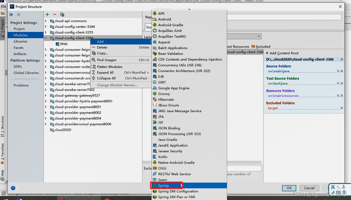Remove the target excluded folder
This screenshot has height=200, width=351.
(342, 108)
